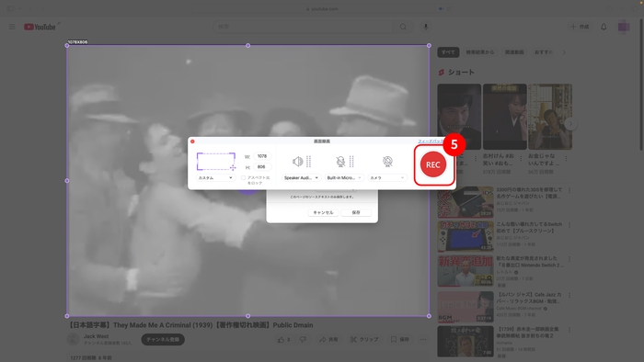Open the 8番出口 Nintendo Switch 2 video
The image size is (644, 362).
(x=466, y=270)
